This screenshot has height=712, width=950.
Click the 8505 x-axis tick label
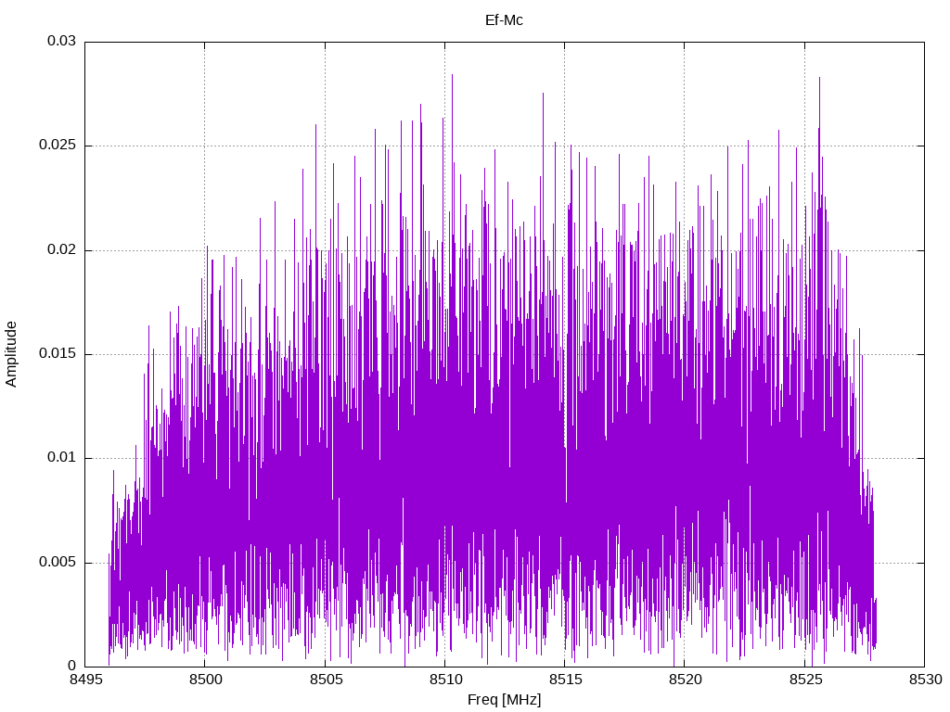click(326, 680)
